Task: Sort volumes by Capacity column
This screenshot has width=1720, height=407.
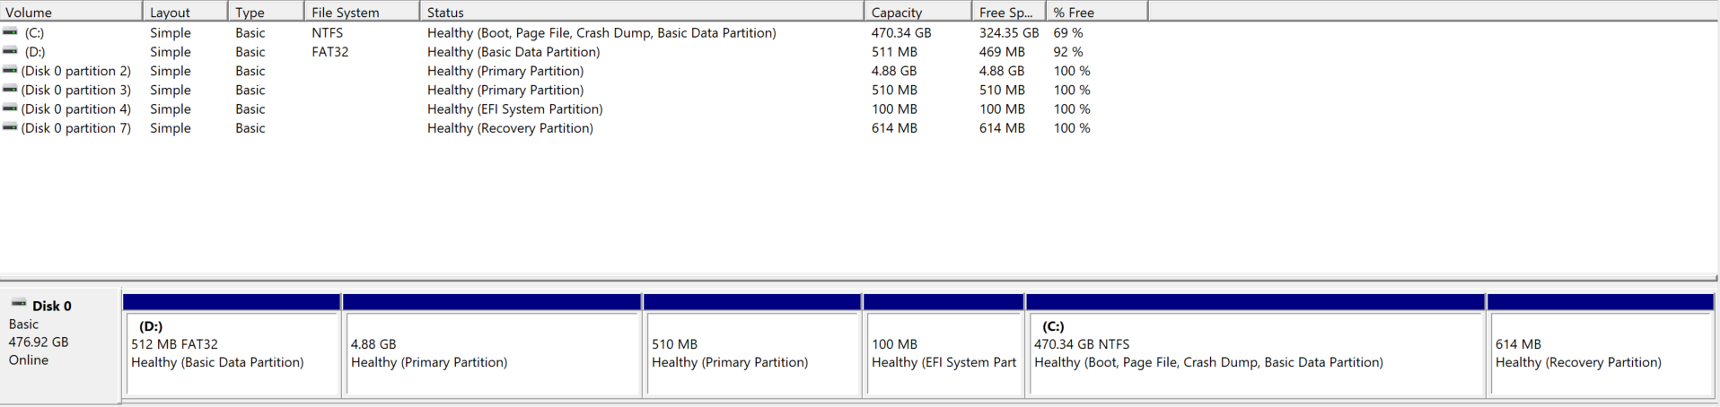Action: 917,12
